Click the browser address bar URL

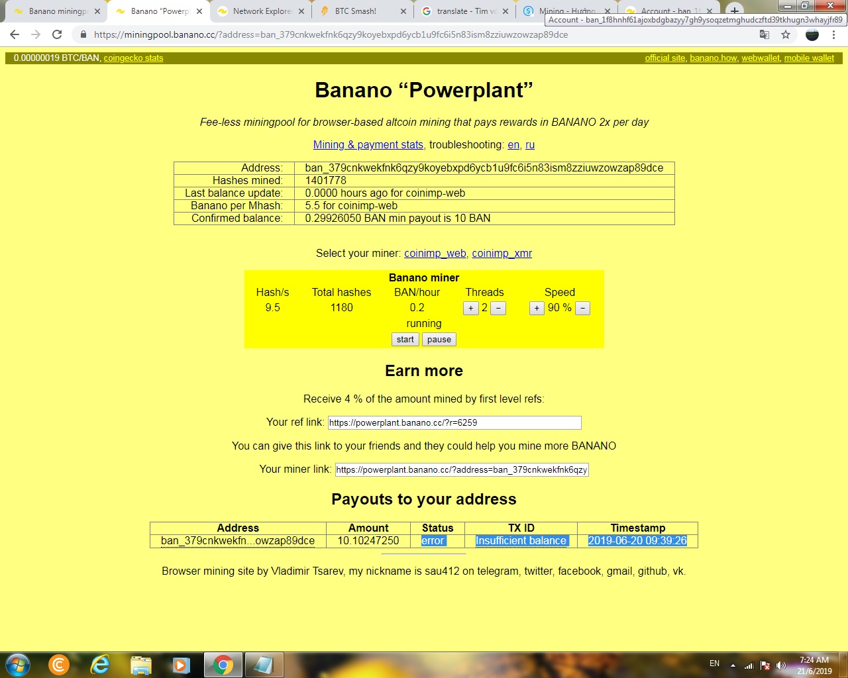331,34
